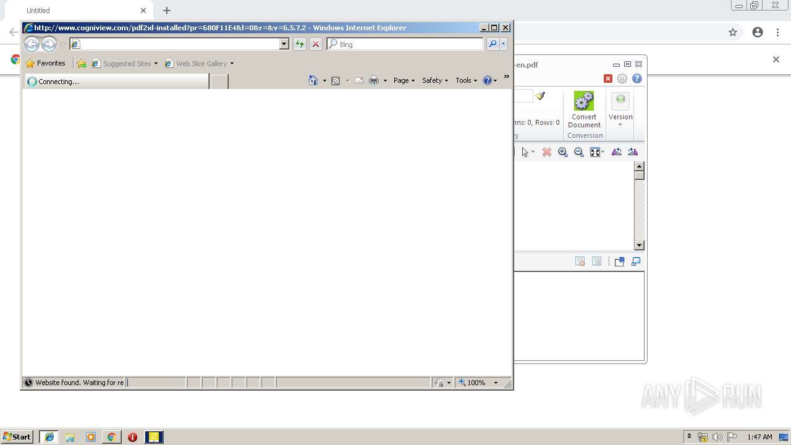Open Windows Media Player from taskbar
The width and height of the screenshot is (791, 445).
coord(91,437)
